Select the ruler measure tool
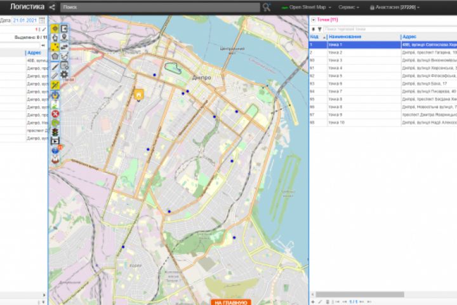The image size is (457, 305). (x=55, y=76)
